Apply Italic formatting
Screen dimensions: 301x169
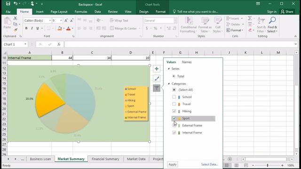[32, 28]
